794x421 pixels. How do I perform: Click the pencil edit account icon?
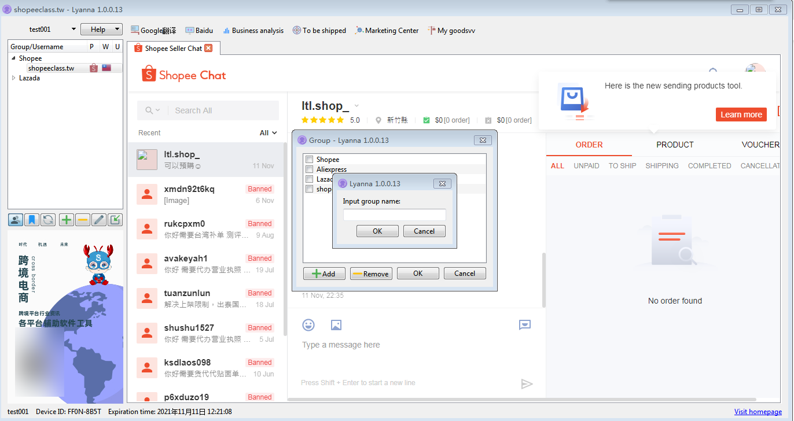99,220
